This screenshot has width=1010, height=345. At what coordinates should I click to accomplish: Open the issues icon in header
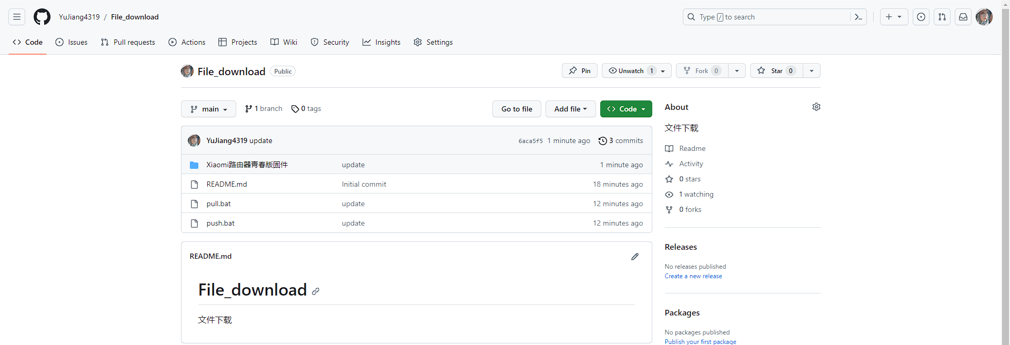click(921, 17)
